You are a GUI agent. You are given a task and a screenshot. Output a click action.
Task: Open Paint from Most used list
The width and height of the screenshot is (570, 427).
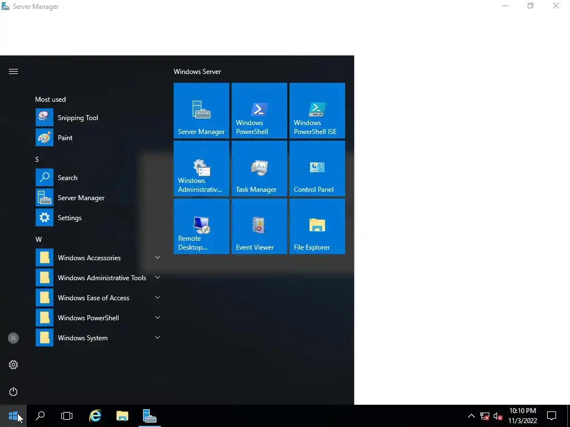coord(98,138)
